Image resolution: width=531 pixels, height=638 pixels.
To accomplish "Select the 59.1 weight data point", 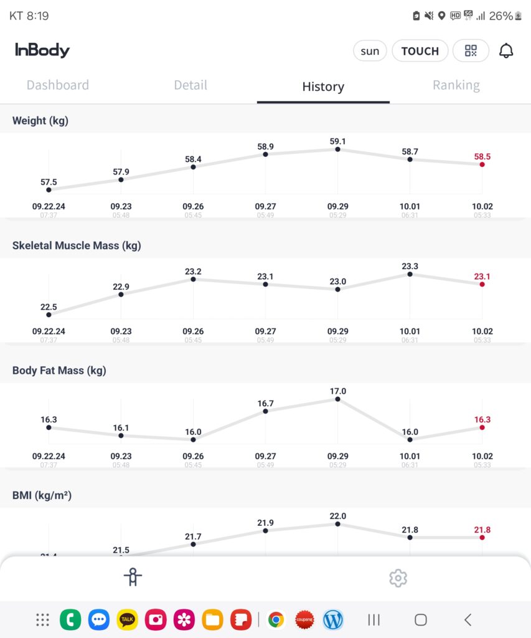I will click(x=337, y=150).
